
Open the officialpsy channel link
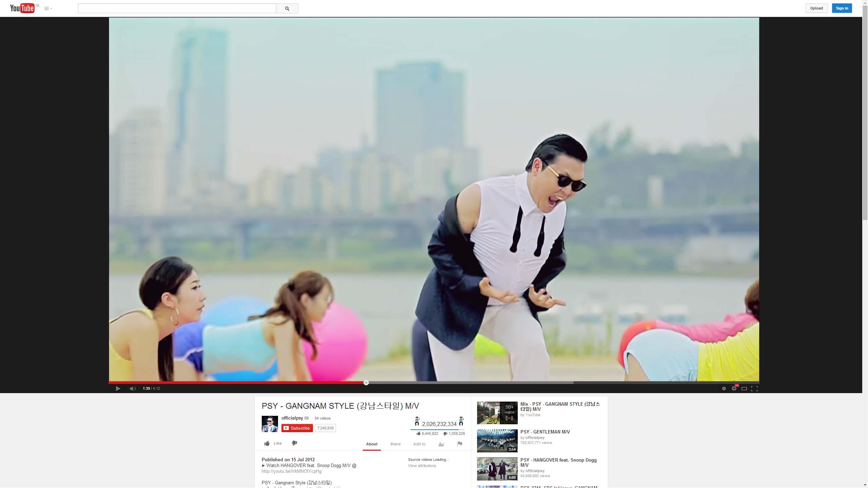point(292,418)
